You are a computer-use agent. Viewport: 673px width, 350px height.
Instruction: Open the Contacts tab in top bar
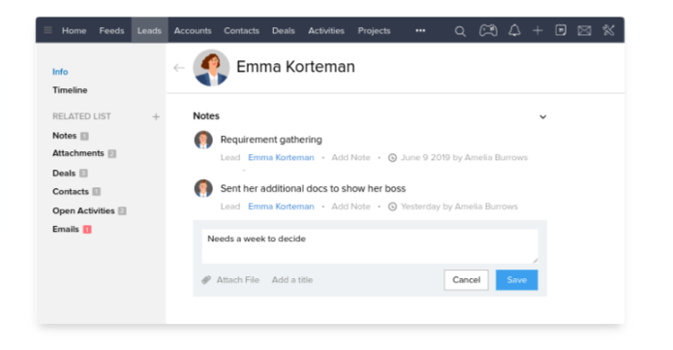coord(242,30)
